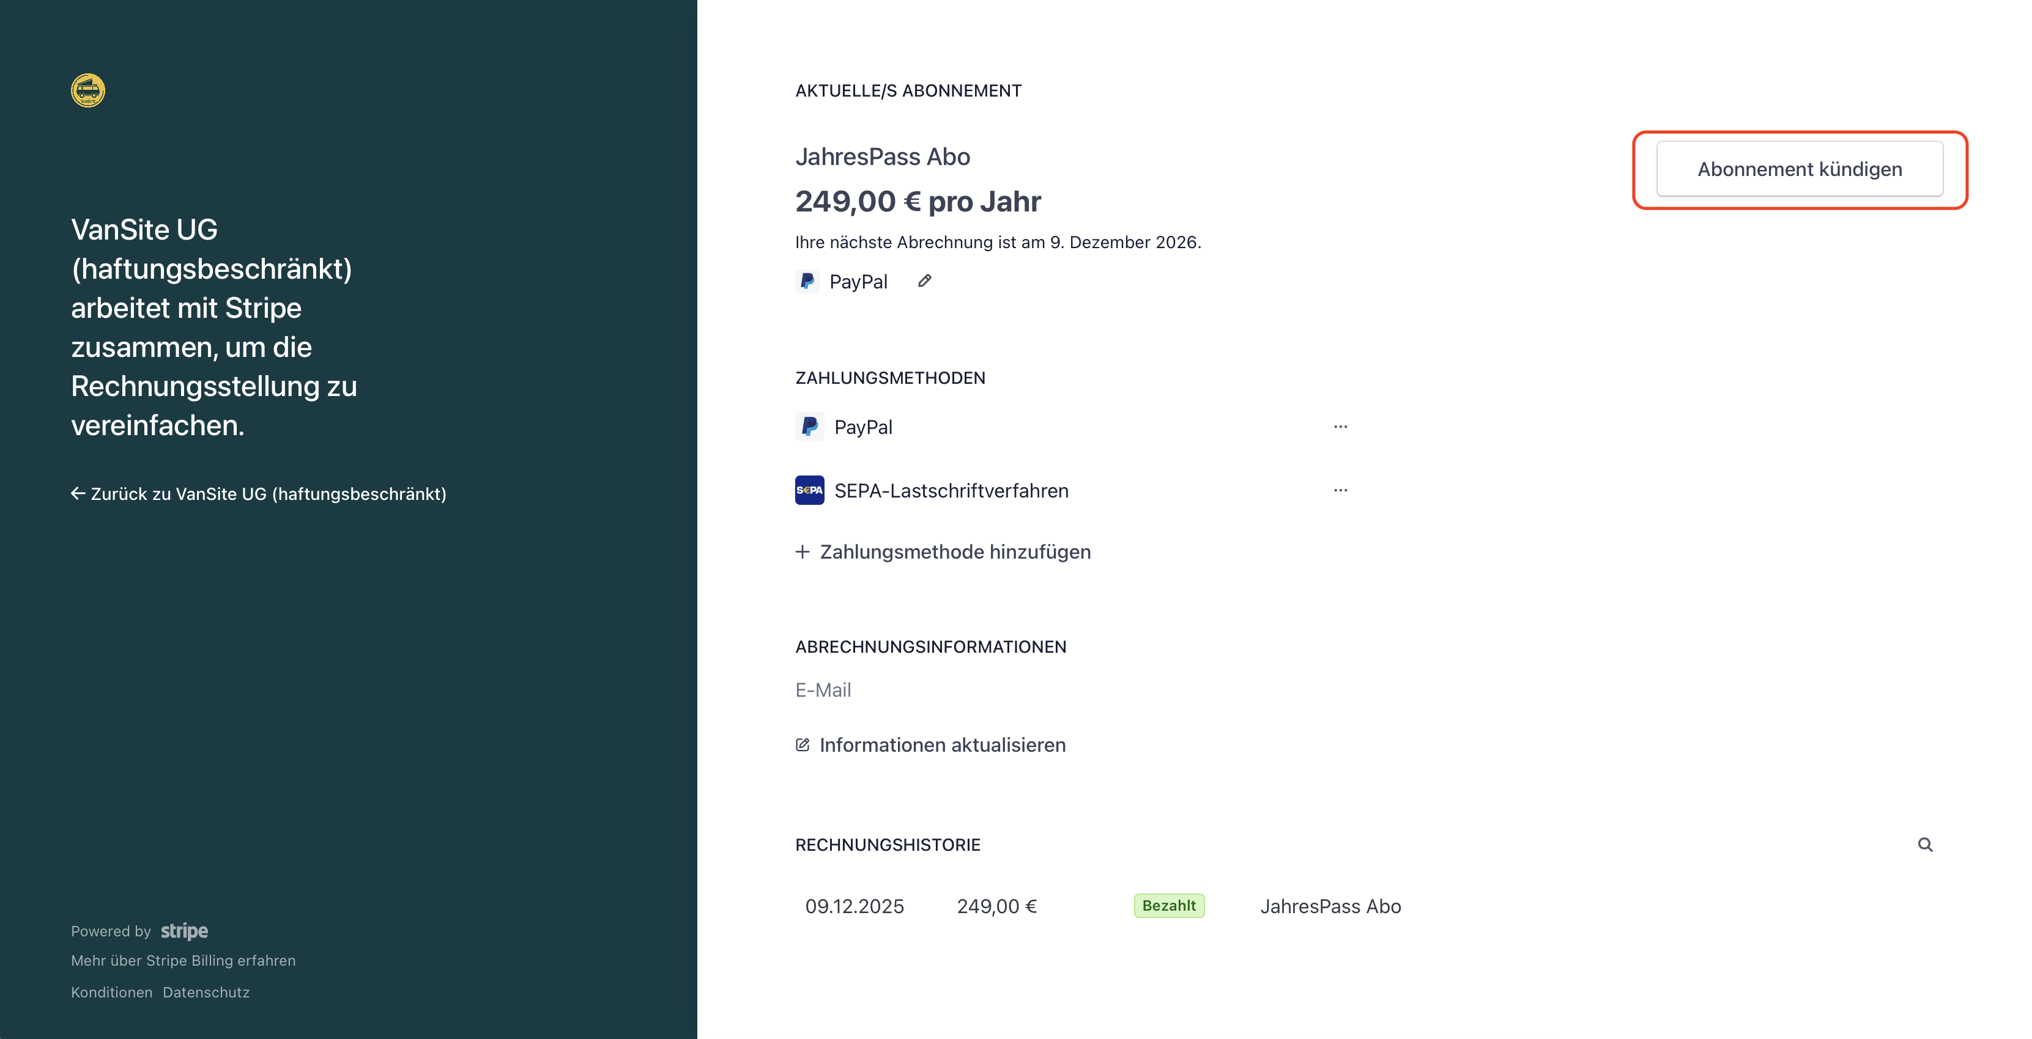Click the plus icon to add payment method

click(x=803, y=552)
